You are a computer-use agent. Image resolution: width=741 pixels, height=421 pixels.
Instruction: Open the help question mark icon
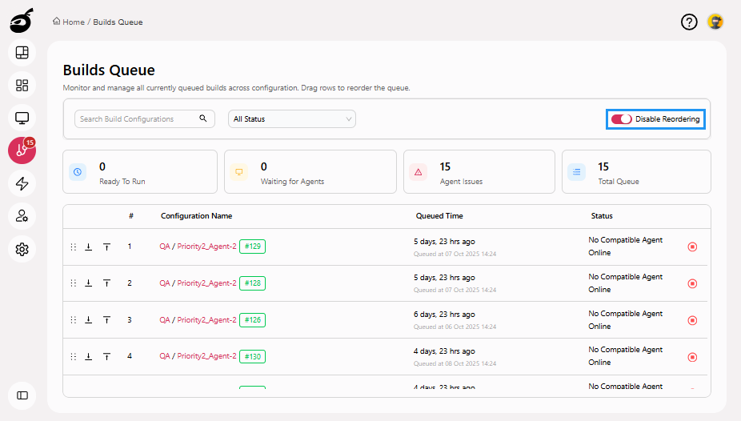pos(689,22)
